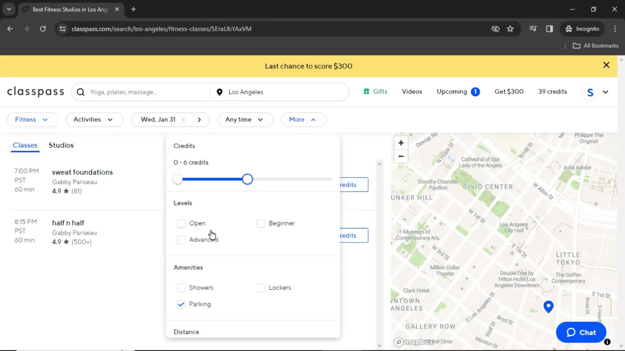Go to previous date arrow
The image size is (625, 351).
[184, 120]
